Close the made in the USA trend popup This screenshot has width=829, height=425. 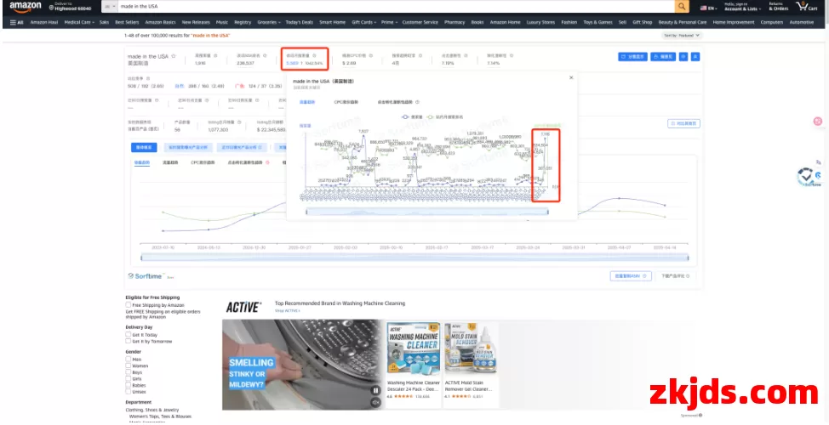571,77
